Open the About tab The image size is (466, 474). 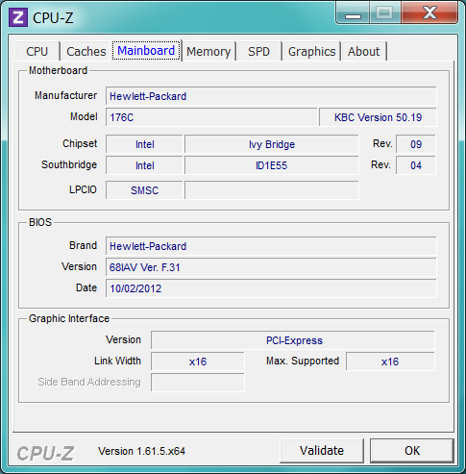[364, 51]
